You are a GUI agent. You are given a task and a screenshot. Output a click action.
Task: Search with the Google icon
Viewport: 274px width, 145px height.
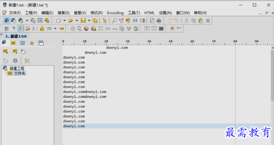136,29
